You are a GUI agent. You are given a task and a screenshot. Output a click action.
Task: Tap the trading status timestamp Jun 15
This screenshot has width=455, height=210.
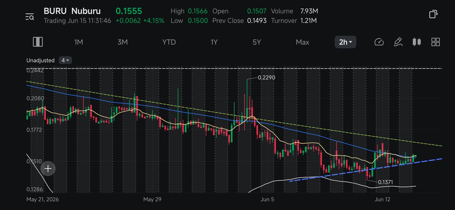pyautogui.click(x=77, y=20)
